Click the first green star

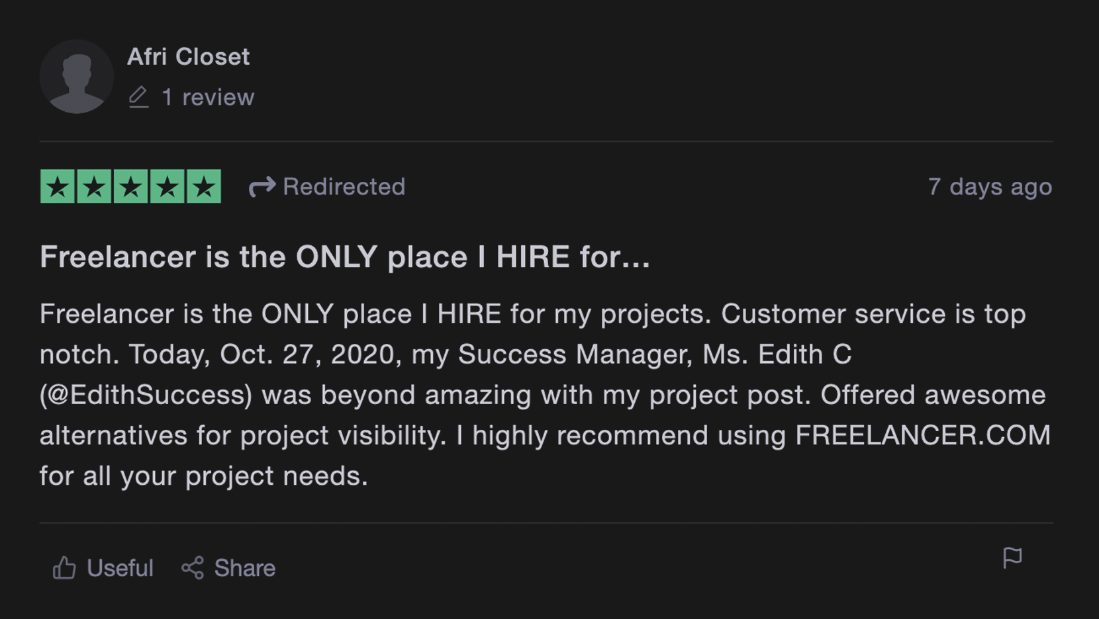[58, 186]
